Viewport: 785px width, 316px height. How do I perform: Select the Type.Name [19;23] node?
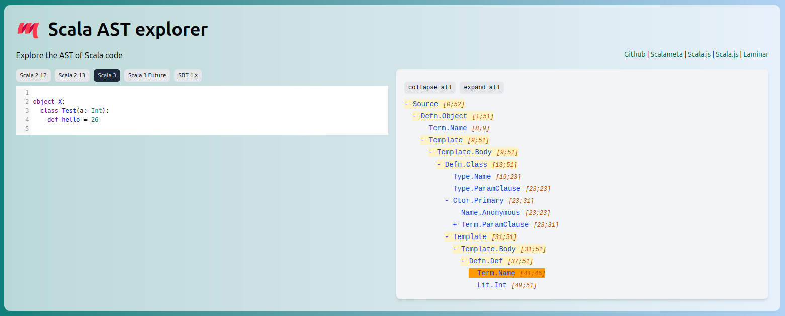tap(487, 177)
